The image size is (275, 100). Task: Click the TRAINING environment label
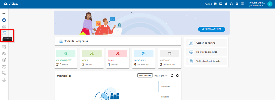(x=208, y=4)
